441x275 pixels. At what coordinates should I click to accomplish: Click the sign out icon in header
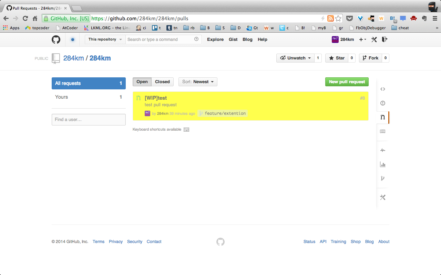385,40
